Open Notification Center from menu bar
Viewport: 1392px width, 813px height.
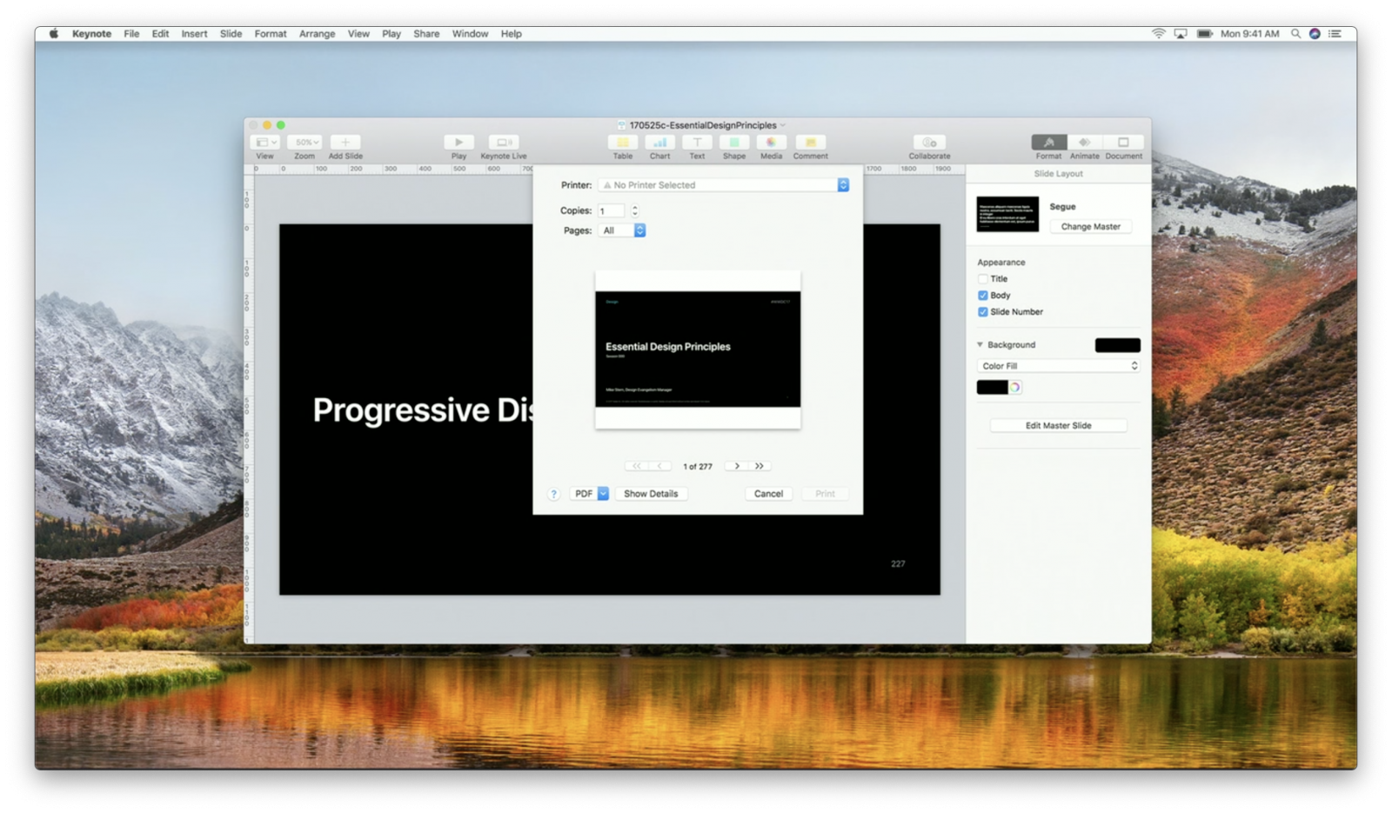tap(1335, 34)
